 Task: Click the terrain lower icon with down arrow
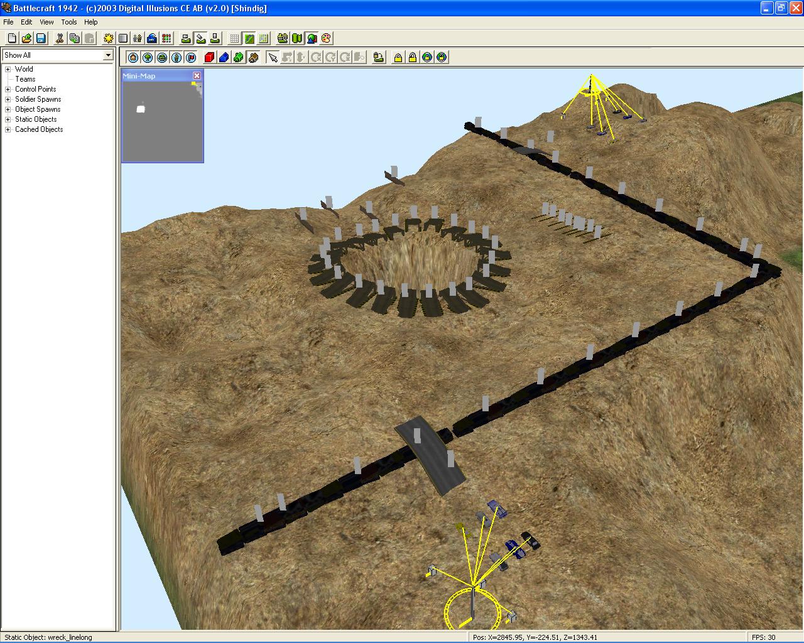[215, 38]
